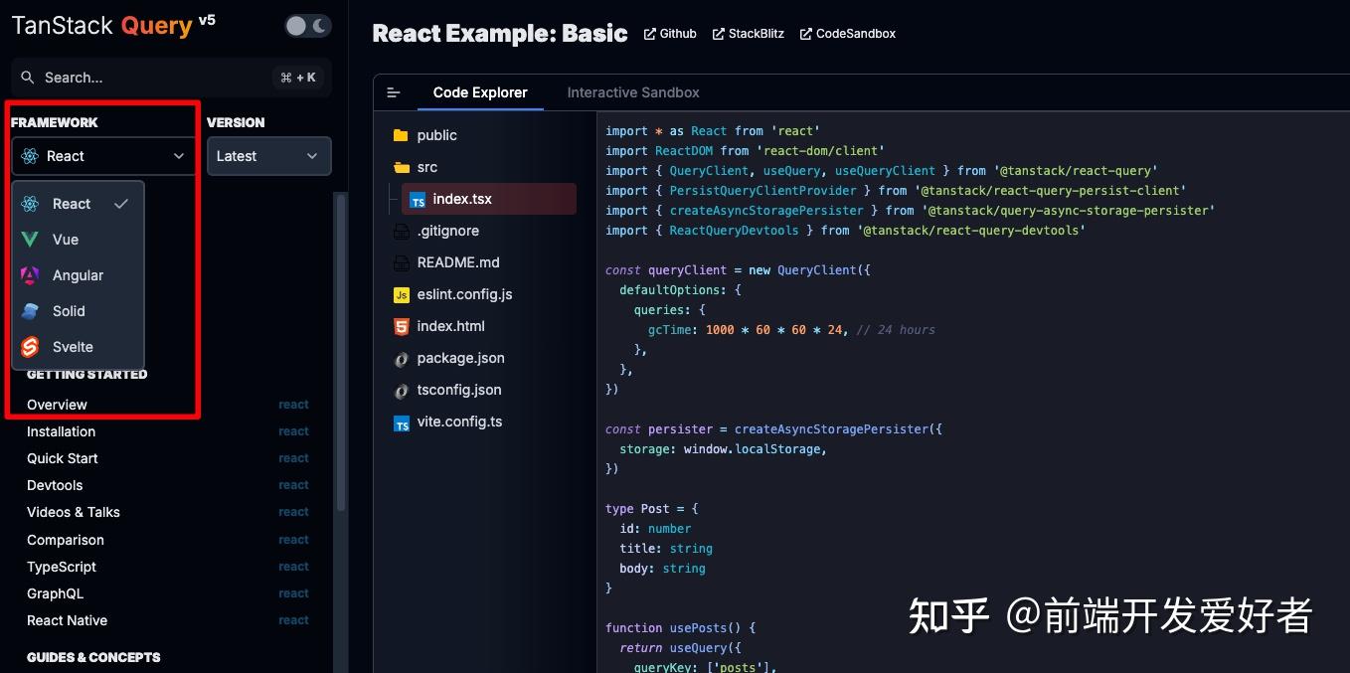Viewport: 1350px width, 673px height.
Task: Click the Svelte logo icon
Action: point(31,347)
